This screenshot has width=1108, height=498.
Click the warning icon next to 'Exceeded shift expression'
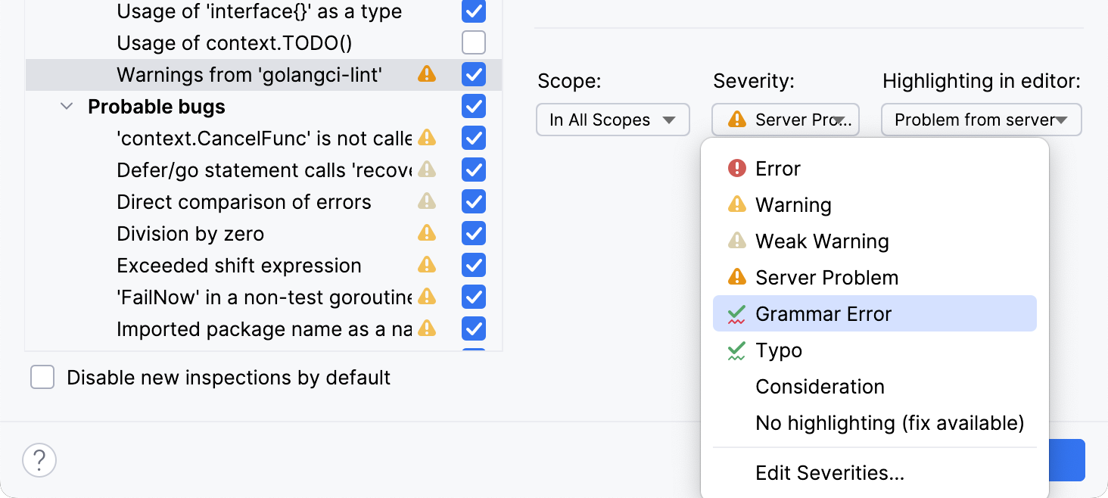pyautogui.click(x=426, y=265)
